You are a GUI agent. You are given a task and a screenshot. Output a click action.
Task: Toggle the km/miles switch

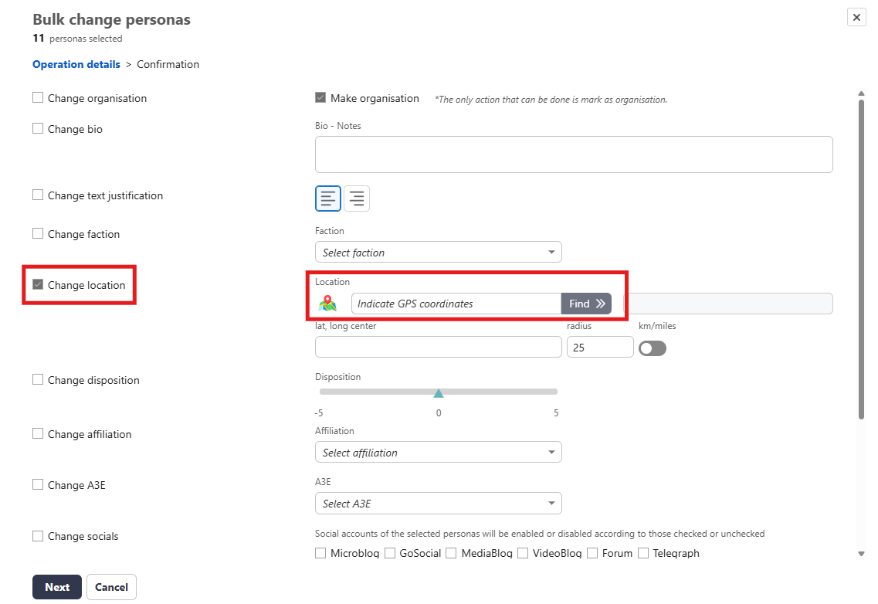653,348
